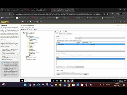Click the Floor 1 navigation link
Viewport: 127px width, 95px height.
(x=32, y=22)
